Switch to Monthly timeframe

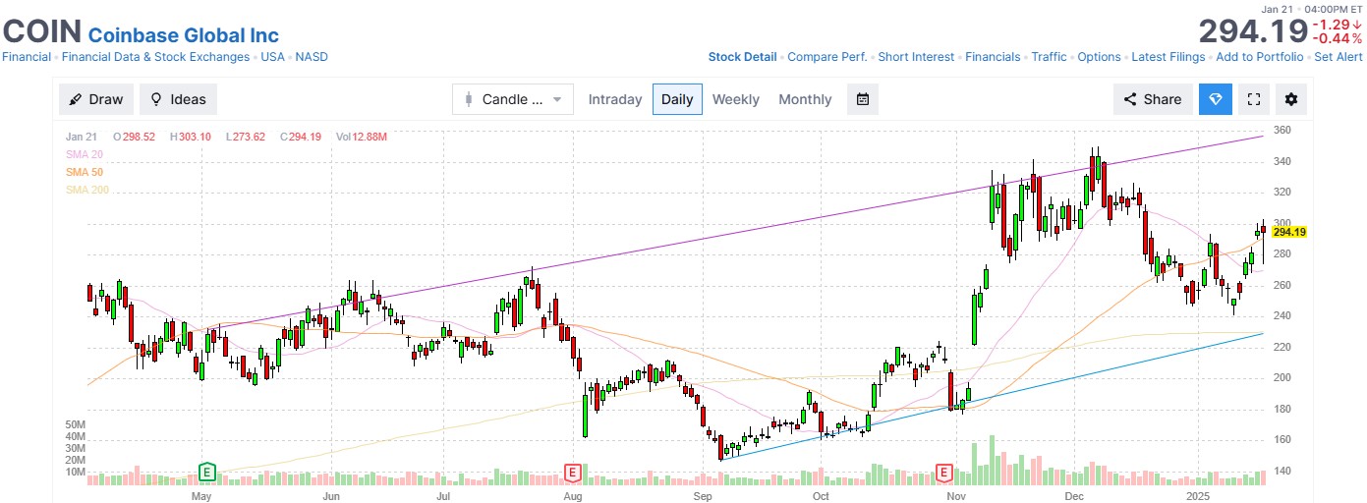pyautogui.click(x=805, y=99)
